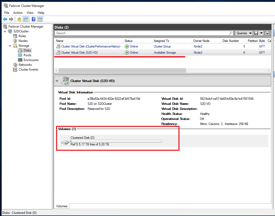Screen dimensions: 275x216
Task: Click the Clustered Disk (D) usage bar
Action: coord(116,141)
